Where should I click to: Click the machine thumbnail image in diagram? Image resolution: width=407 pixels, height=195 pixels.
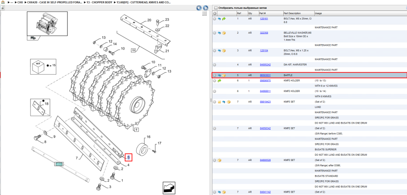47,24
